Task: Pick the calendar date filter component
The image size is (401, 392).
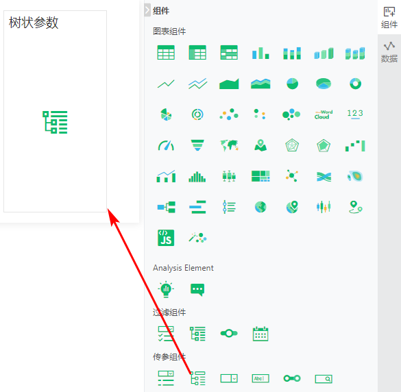Action: tap(260, 334)
